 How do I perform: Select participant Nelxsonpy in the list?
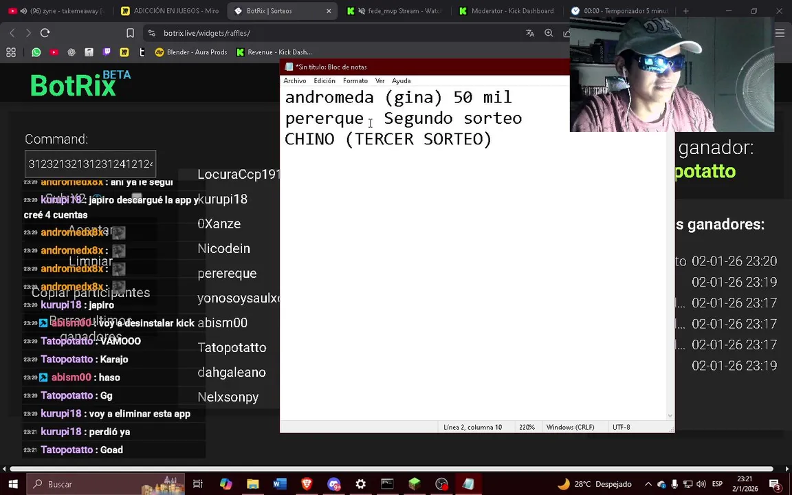[228, 397]
